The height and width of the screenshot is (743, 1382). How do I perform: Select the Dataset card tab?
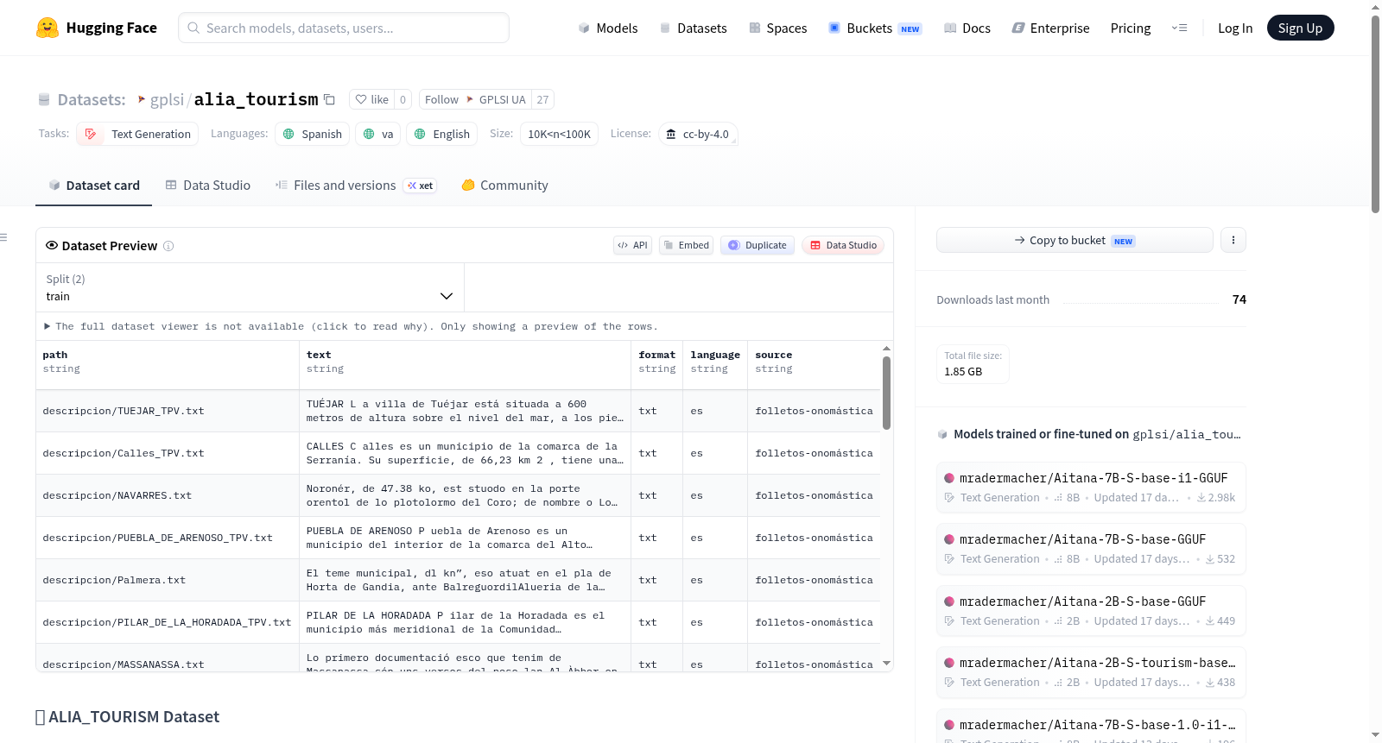[x=94, y=186]
